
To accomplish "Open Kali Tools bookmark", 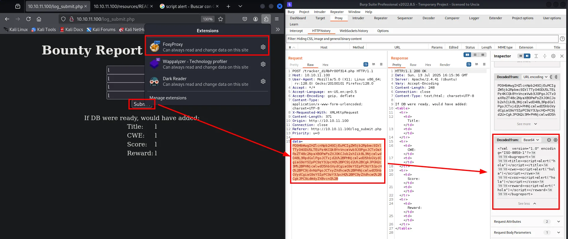I will tap(44, 30).
